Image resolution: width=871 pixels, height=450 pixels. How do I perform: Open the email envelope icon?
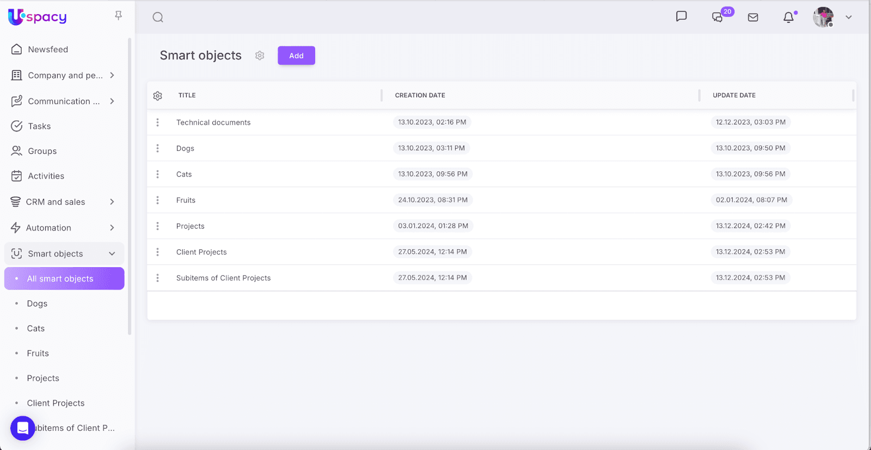pyautogui.click(x=753, y=17)
